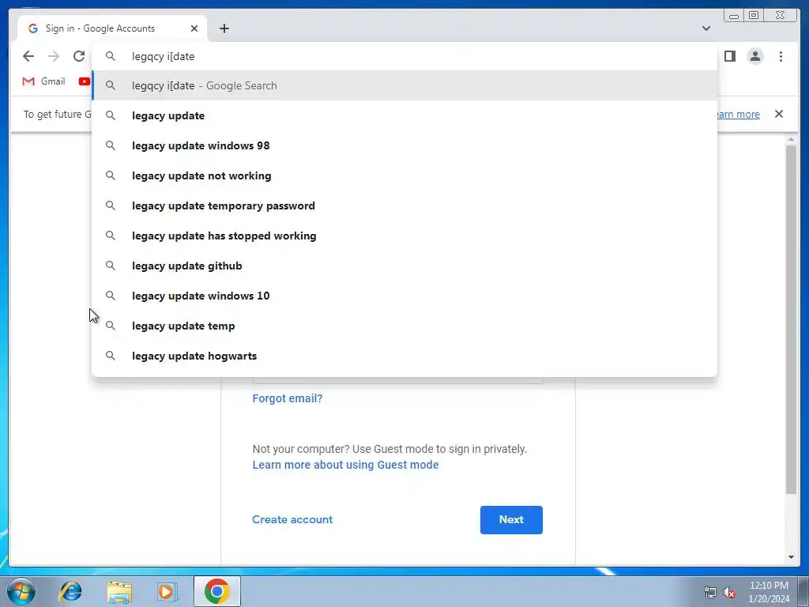The image size is (809, 607).
Task: Reload the page with the refresh icon
Action: click(78, 56)
